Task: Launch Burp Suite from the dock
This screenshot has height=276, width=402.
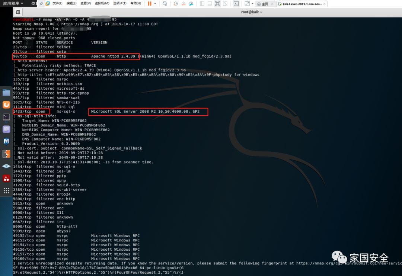Action: pyautogui.click(x=6, y=154)
